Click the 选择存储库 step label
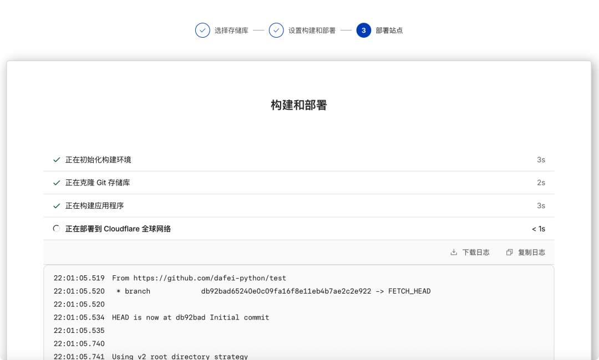This screenshot has width=599, height=360. [231, 30]
